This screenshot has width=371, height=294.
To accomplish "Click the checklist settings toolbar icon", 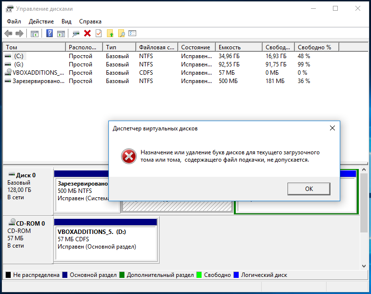I will tap(132, 33).
